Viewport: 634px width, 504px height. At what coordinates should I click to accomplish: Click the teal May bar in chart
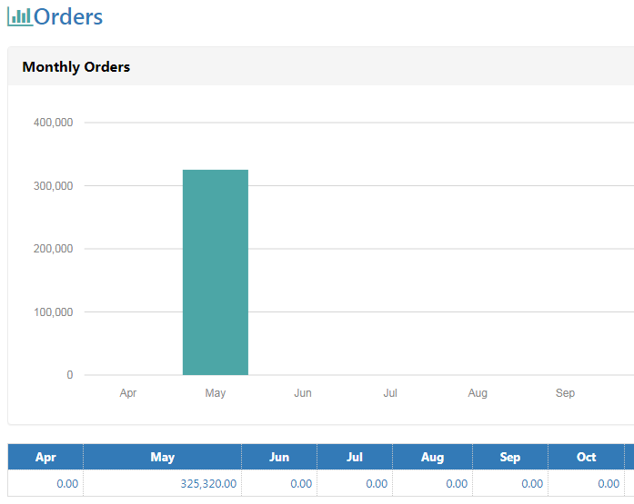click(x=216, y=272)
